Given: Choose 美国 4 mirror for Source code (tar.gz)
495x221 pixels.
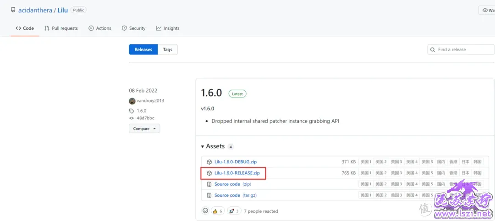Looking at the screenshot, I should [412, 195].
